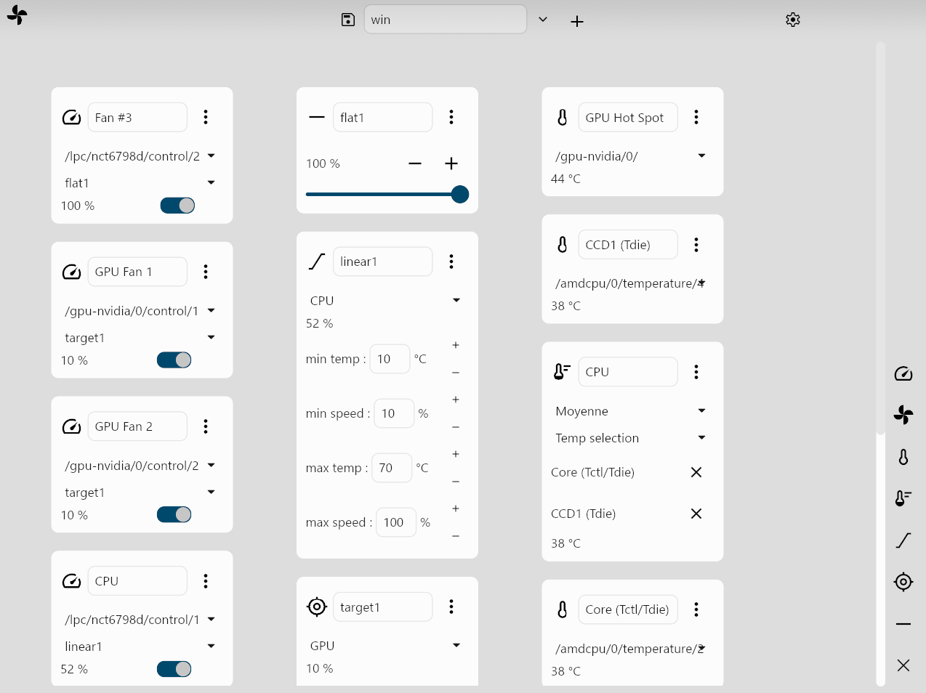The height and width of the screenshot is (693, 926).
Task: Click the flat1 speed slider handle
Action: (x=459, y=194)
